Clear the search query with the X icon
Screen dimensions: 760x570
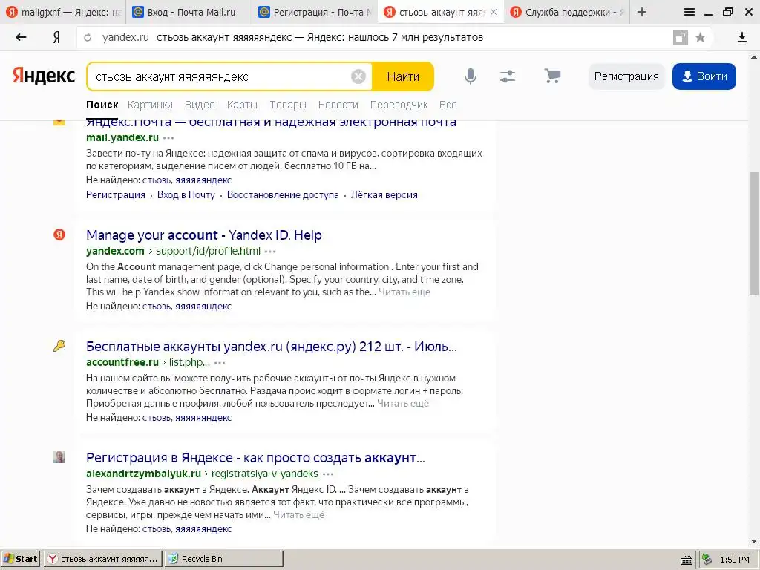[x=358, y=76]
